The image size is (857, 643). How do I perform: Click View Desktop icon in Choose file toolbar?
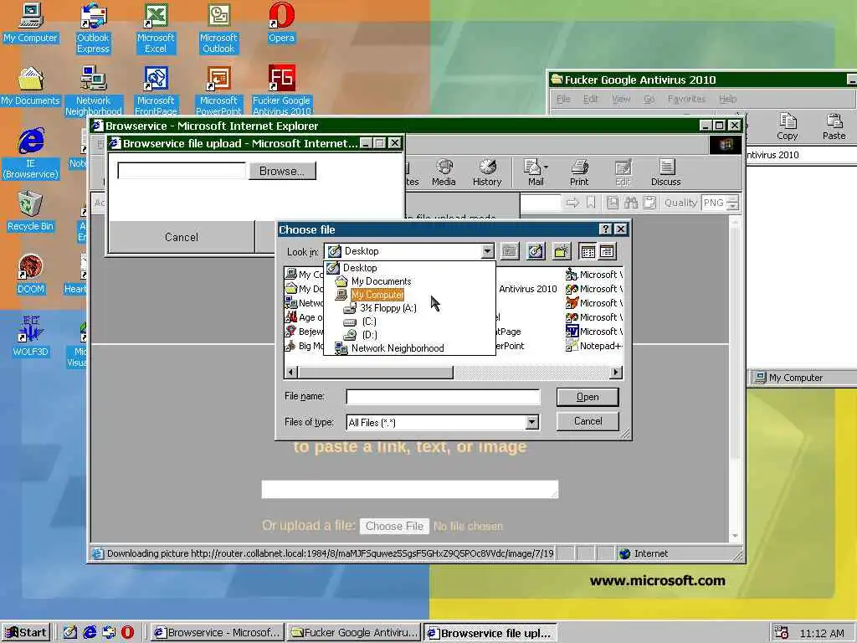pos(536,251)
